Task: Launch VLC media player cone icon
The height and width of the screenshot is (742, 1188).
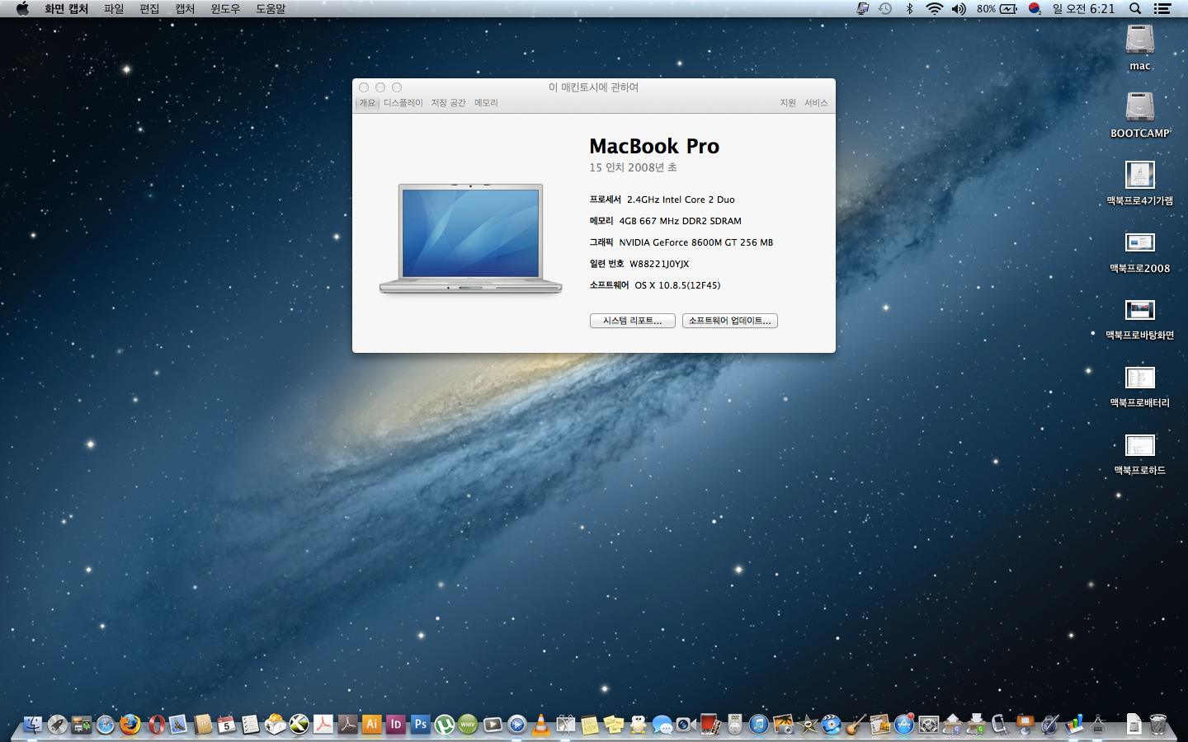Action: (x=541, y=724)
